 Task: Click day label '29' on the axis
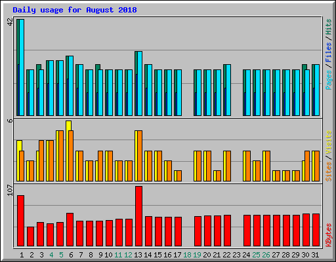point(295,255)
